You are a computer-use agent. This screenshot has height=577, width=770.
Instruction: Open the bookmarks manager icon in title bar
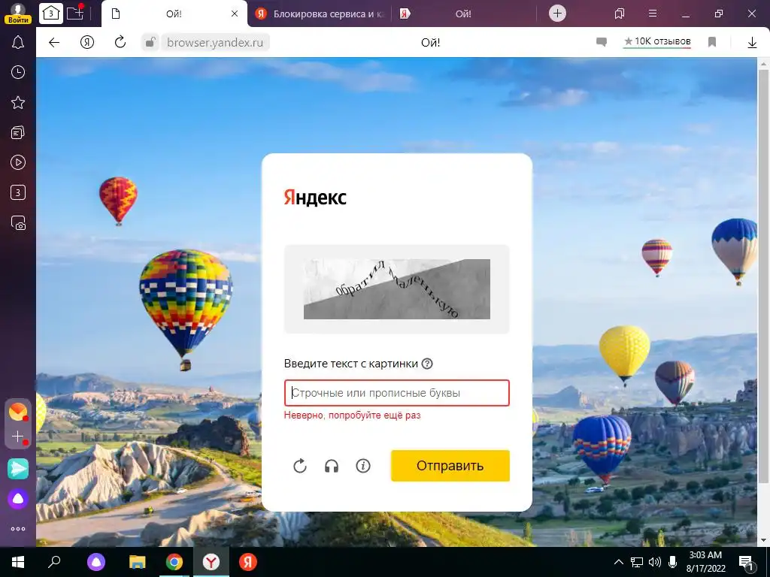coord(620,14)
